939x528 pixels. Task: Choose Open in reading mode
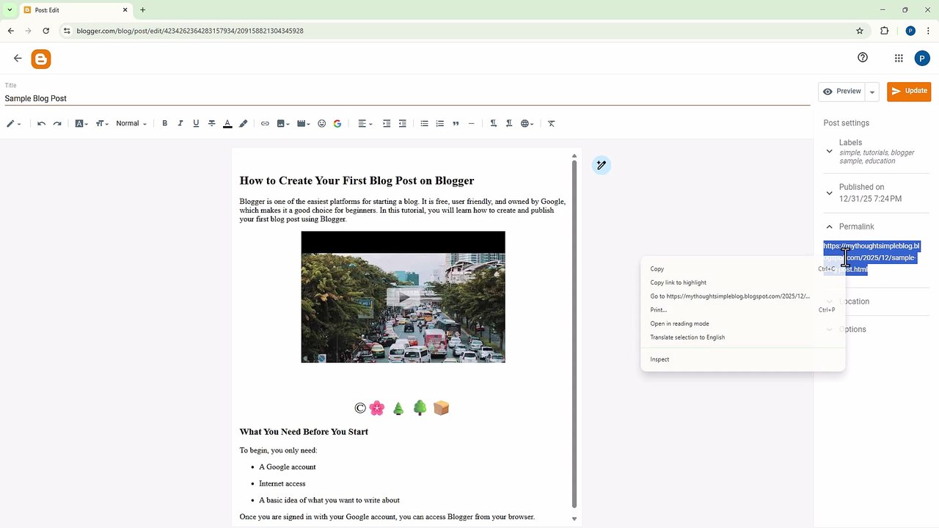(742, 323)
